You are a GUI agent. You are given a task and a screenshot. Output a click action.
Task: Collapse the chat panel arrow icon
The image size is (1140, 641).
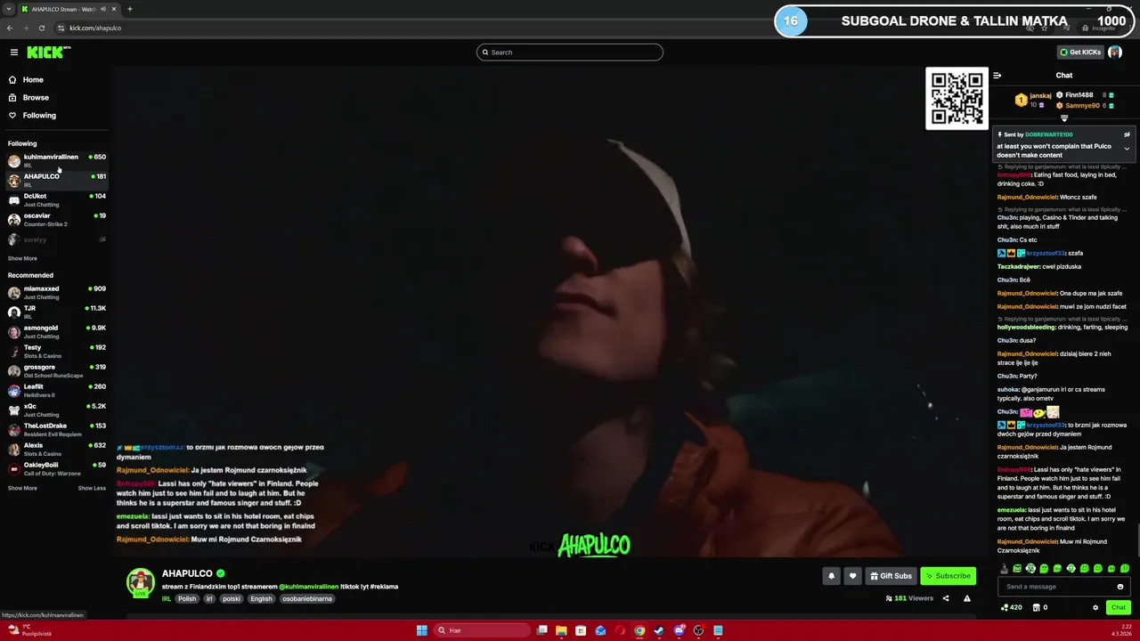pos(997,76)
